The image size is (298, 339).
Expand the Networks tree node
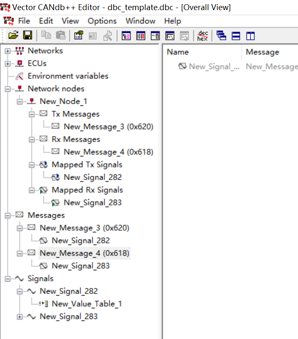(x=8, y=51)
